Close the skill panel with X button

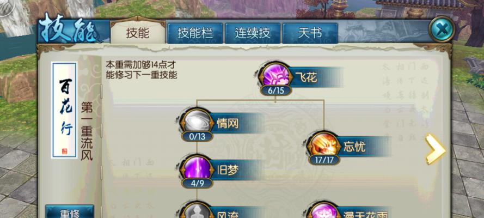click(x=442, y=29)
